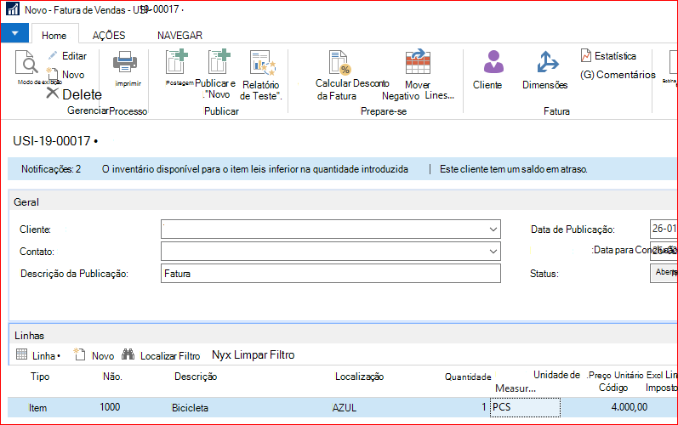
Task: Expand the Cliente dropdown arrow
Action: coord(493,229)
